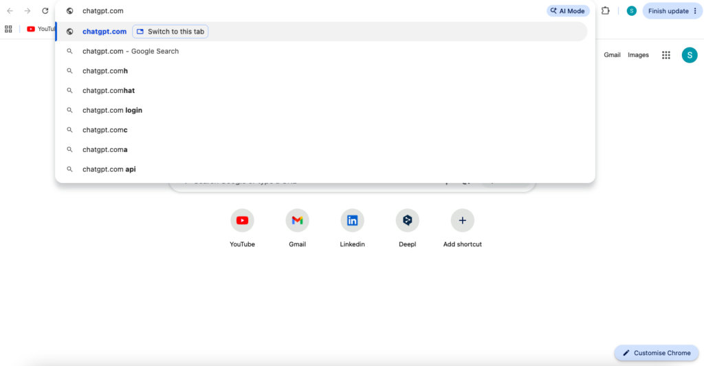Viewport: 704px width, 366px height.
Task: Click magnifier icon beside 'chatgpt.com login'
Action: click(x=69, y=110)
